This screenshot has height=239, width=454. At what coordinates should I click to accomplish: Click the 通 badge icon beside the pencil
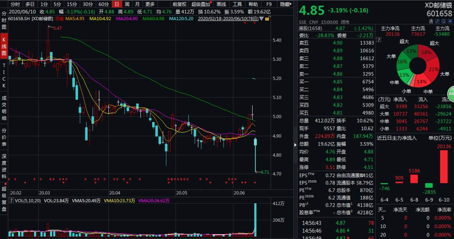[x=431, y=21]
